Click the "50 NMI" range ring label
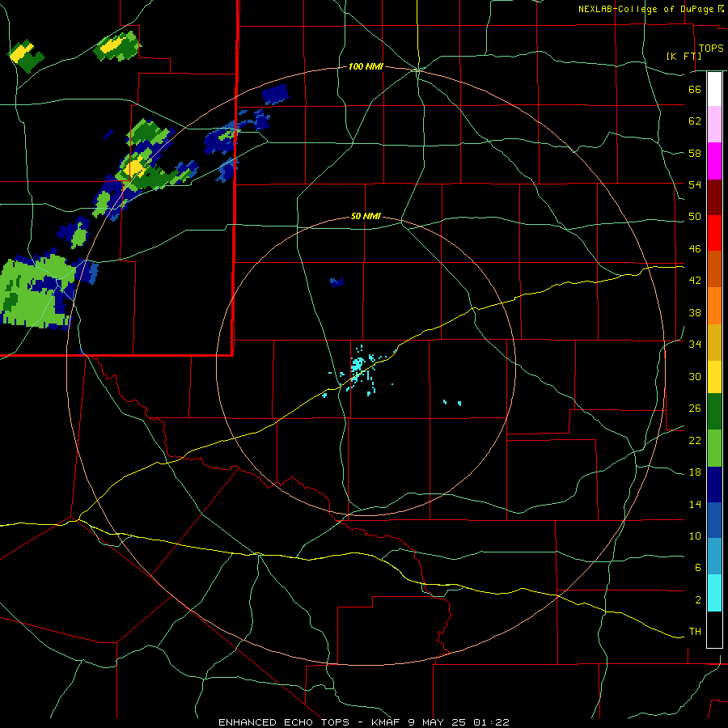Image resolution: width=728 pixels, height=728 pixels. [x=366, y=216]
